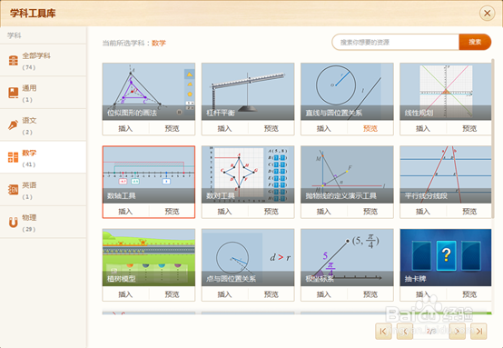Image resolution: width=503 pixels, height=348 pixels.
Task: Switch to 数学 (41) subject tab
Action: coord(43,157)
